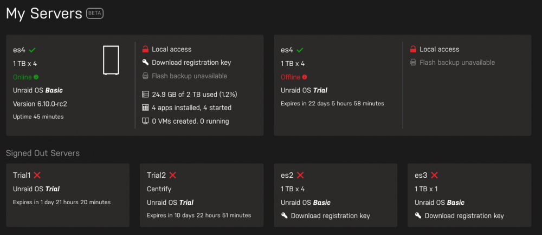Select the Trial2 server name

[157, 176]
